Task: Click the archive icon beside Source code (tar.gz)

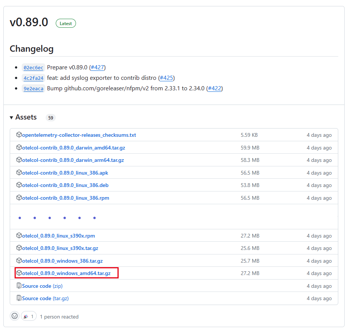Action: [x=19, y=298]
